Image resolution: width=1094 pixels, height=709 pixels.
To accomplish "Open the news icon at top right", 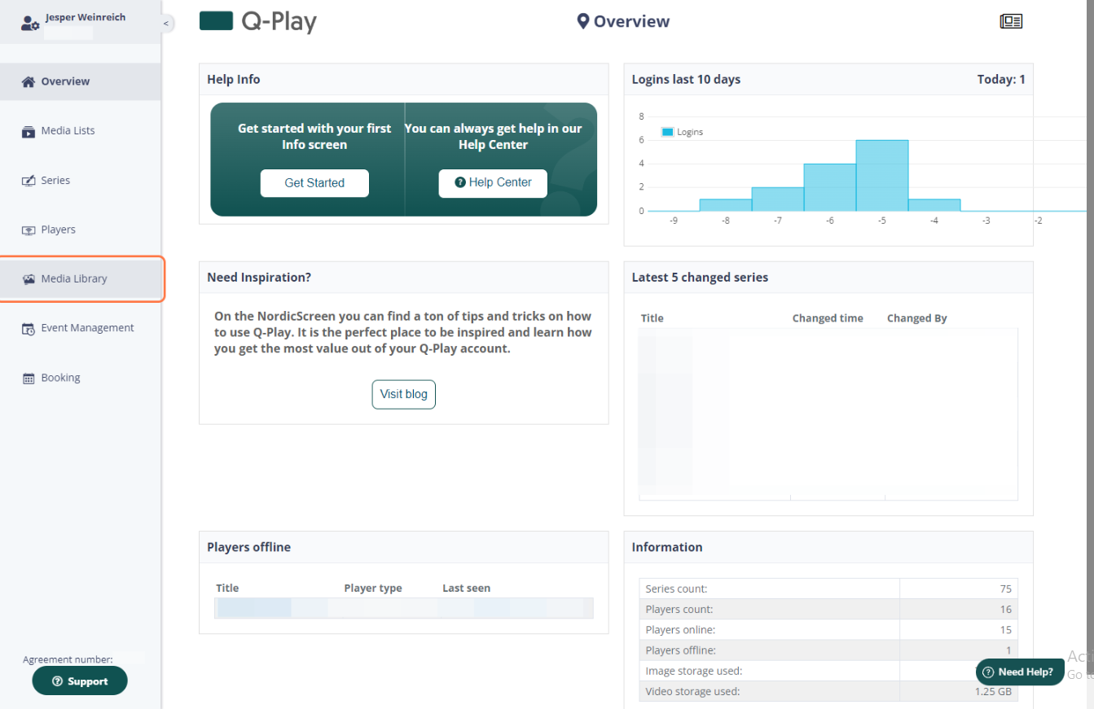I will coord(1011,21).
